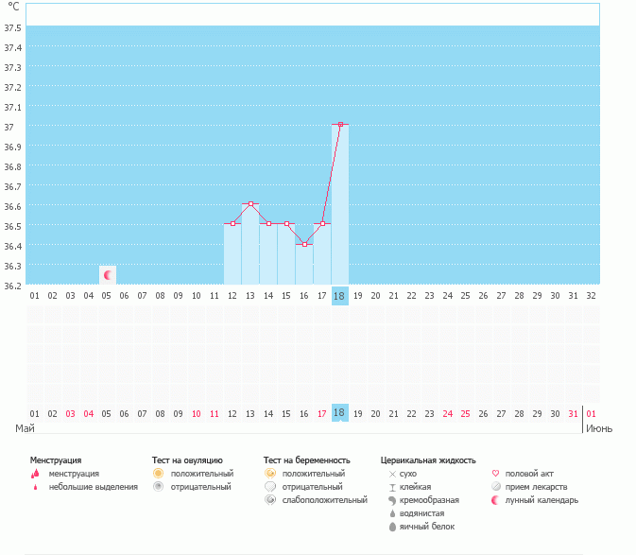Click date 31 in the bottom date row
Screen dimensions: 636x555
[x=573, y=413]
